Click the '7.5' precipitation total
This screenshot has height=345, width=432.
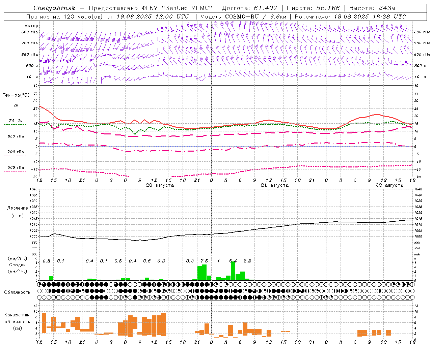coord(204,261)
